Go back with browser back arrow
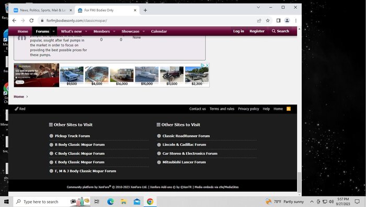The width and height of the screenshot is (366, 207). (x=14, y=20)
